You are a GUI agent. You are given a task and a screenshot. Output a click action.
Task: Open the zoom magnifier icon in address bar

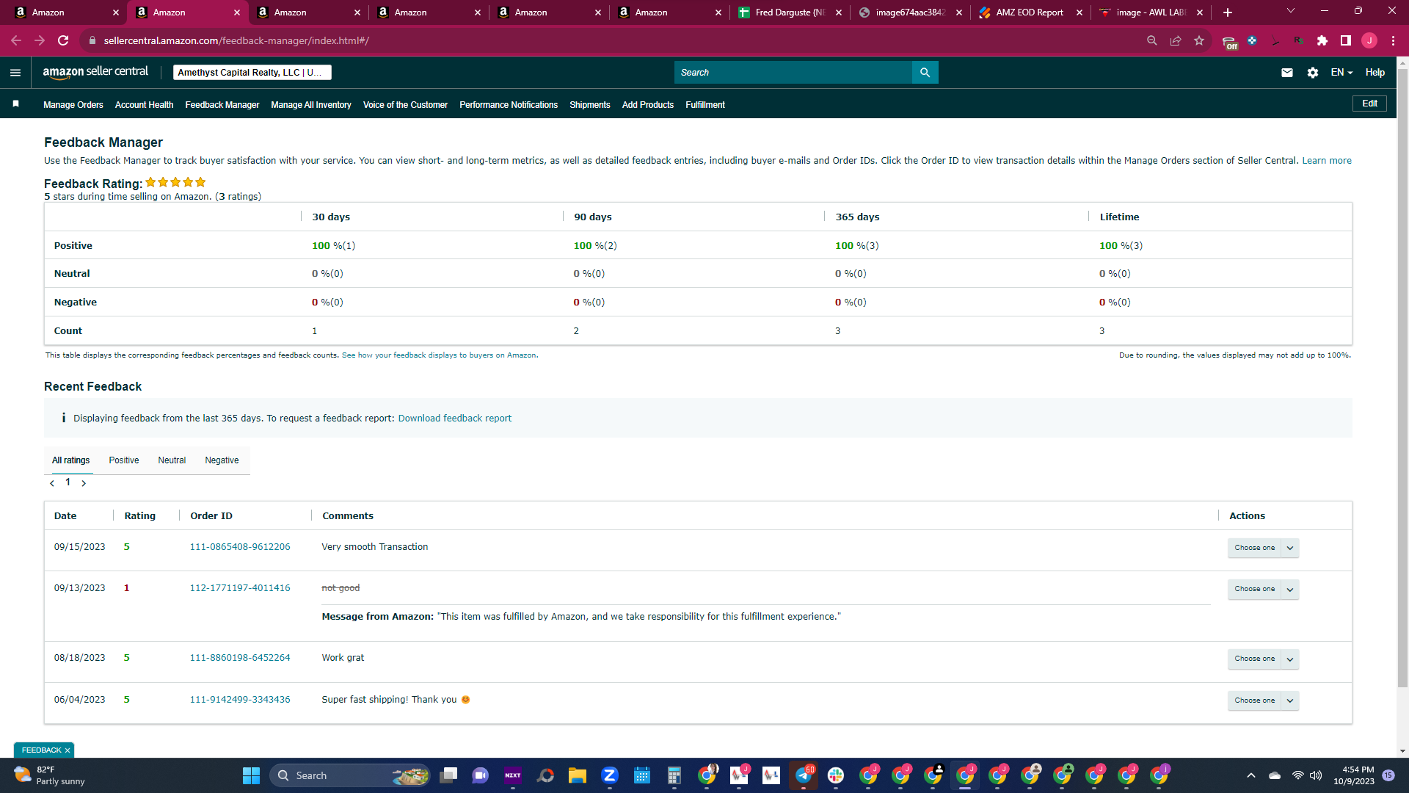tap(1152, 40)
